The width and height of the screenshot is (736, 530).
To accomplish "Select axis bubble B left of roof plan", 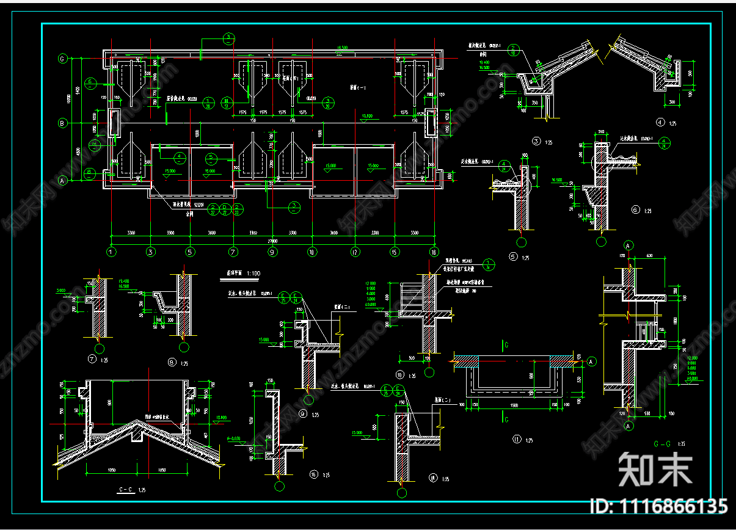I will pos(62,123).
